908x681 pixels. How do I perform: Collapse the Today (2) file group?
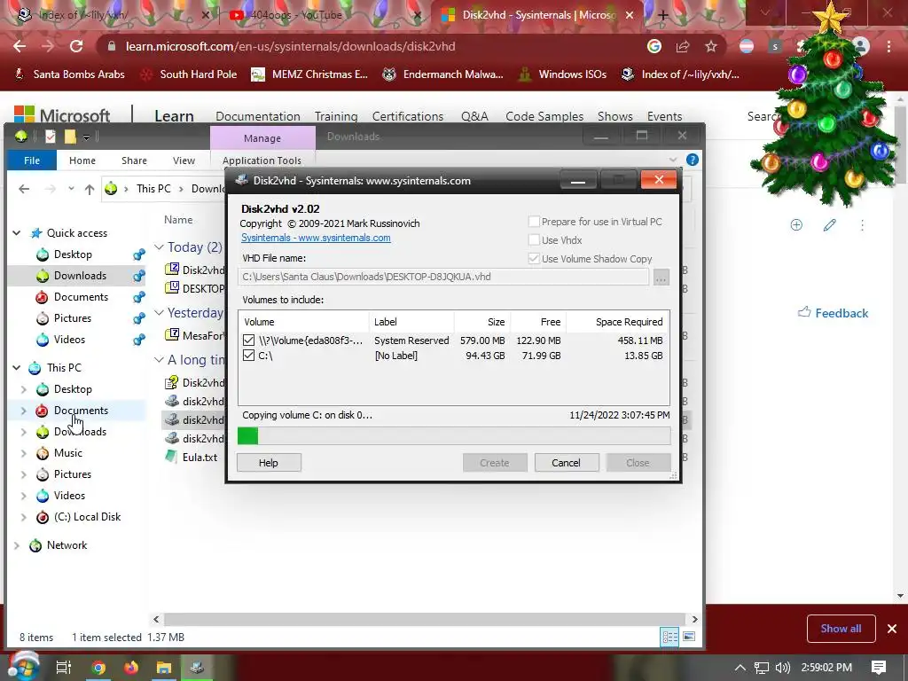159,247
